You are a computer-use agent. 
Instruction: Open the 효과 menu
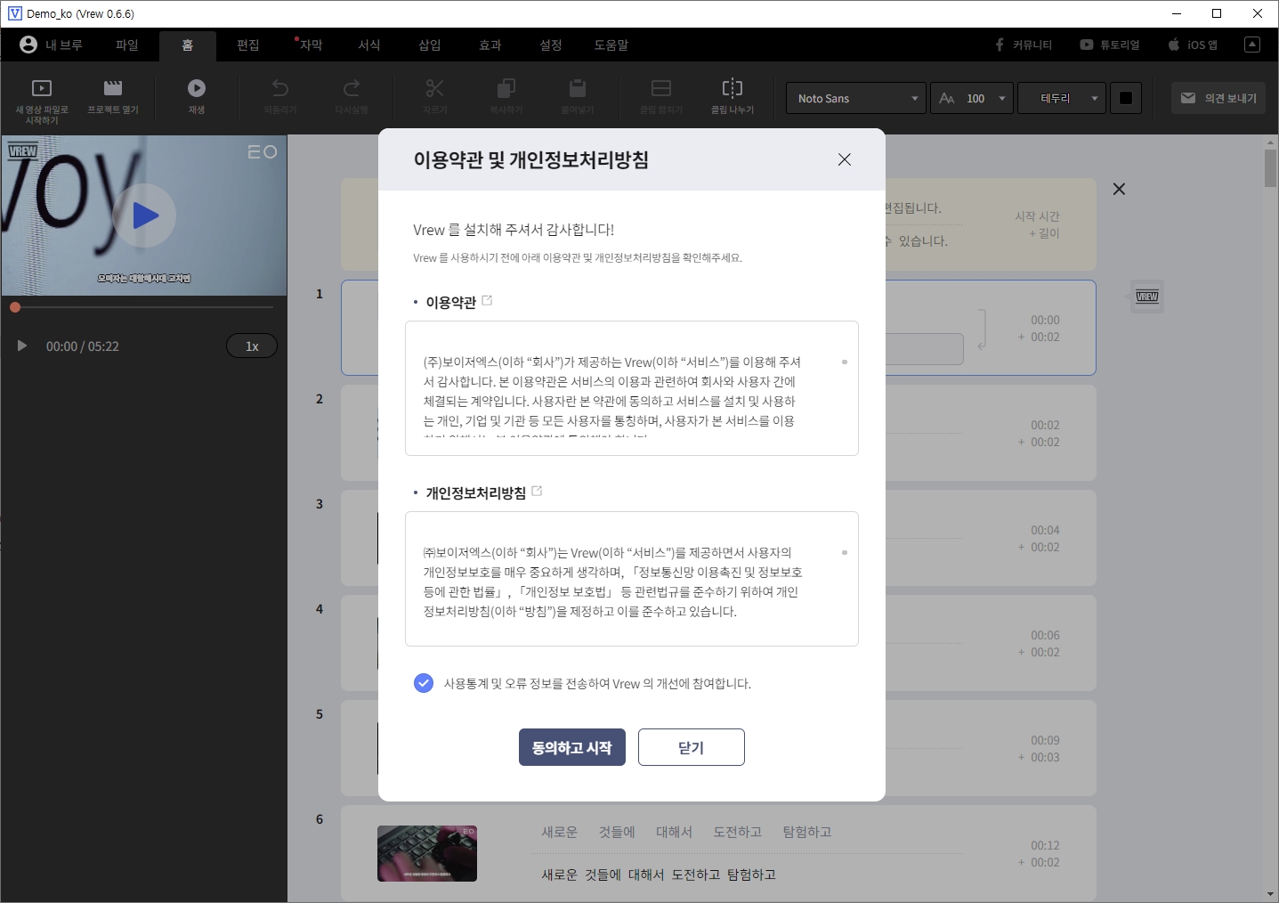490,45
